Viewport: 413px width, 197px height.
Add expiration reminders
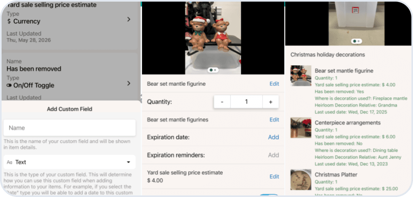click(x=273, y=155)
